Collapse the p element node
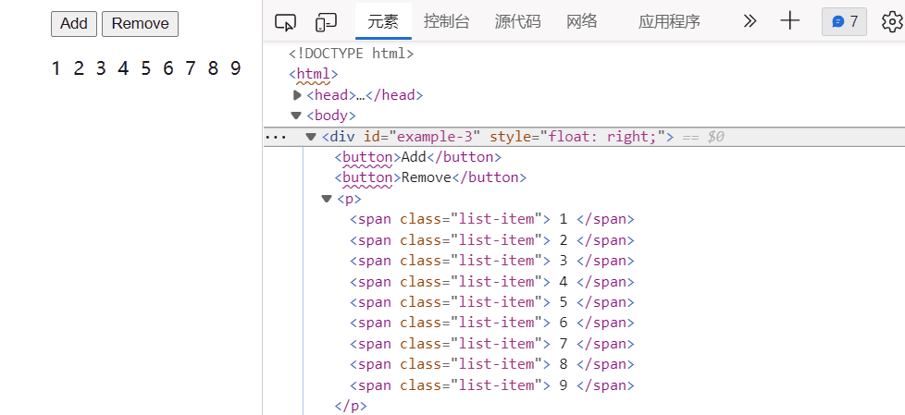Screen dimensions: 905x415 [x=327, y=199]
